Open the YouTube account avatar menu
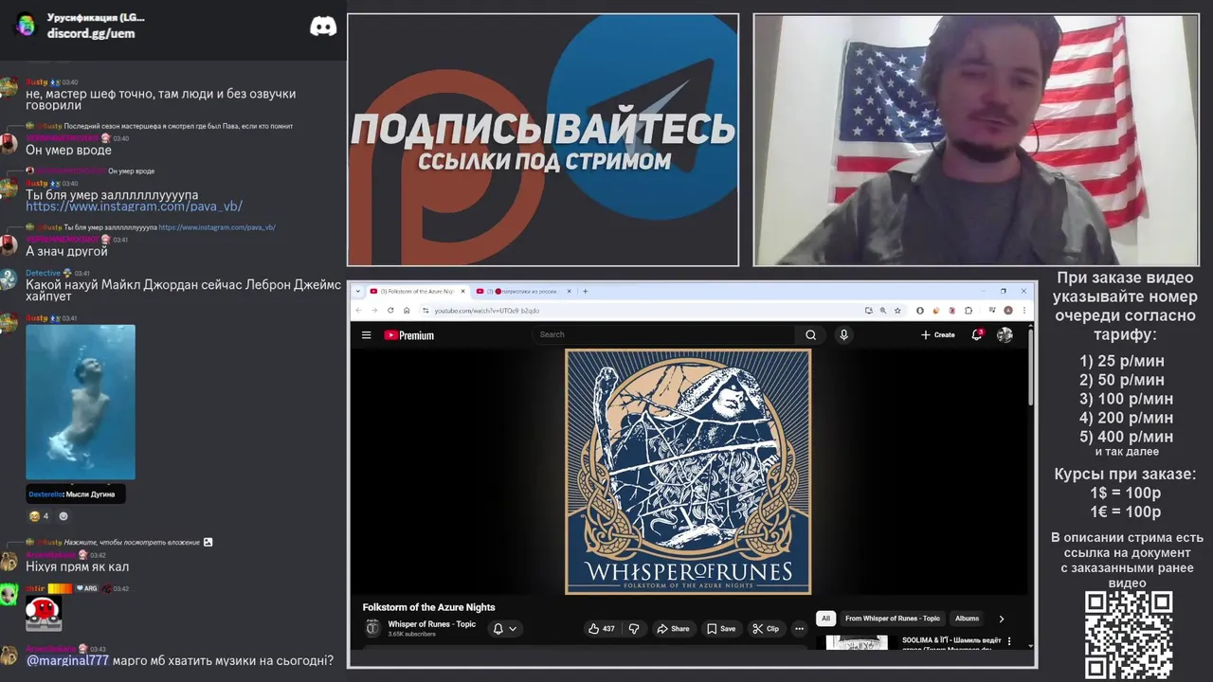 pos(1005,334)
